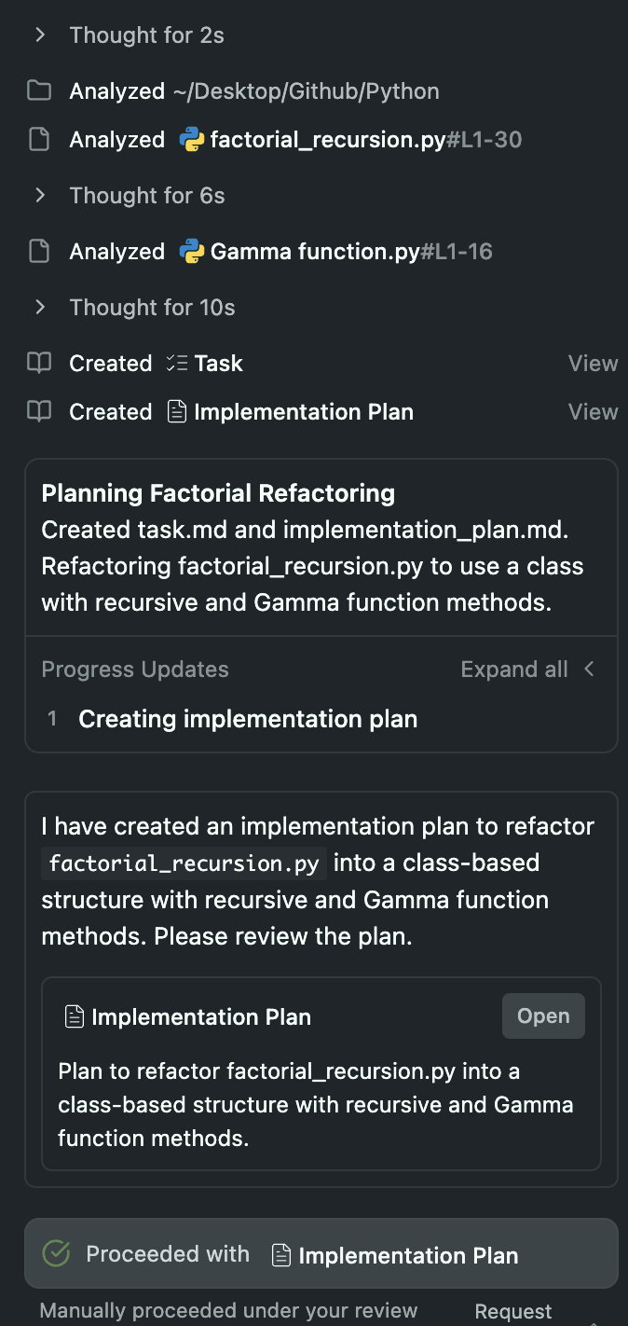The width and height of the screenshot is (628, 1326).
Task: Expand the Thought for 10s section
Action: (x=134, y=308)
